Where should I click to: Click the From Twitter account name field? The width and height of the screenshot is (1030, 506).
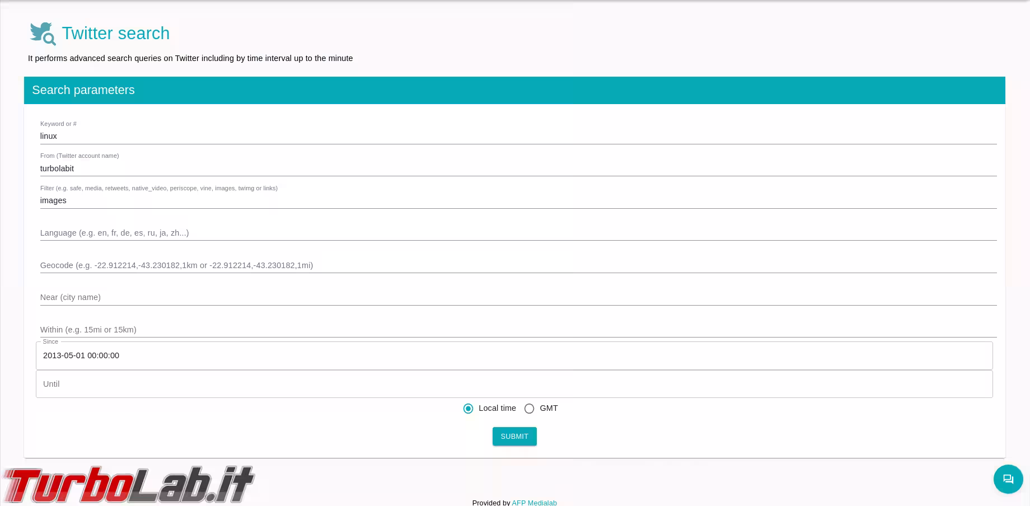[518, 168]
